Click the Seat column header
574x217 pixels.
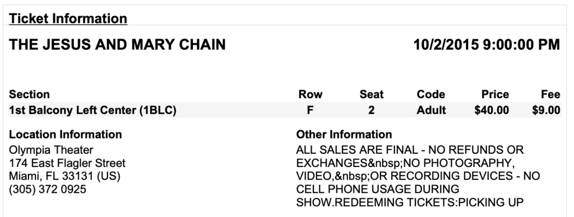(371, 94)
